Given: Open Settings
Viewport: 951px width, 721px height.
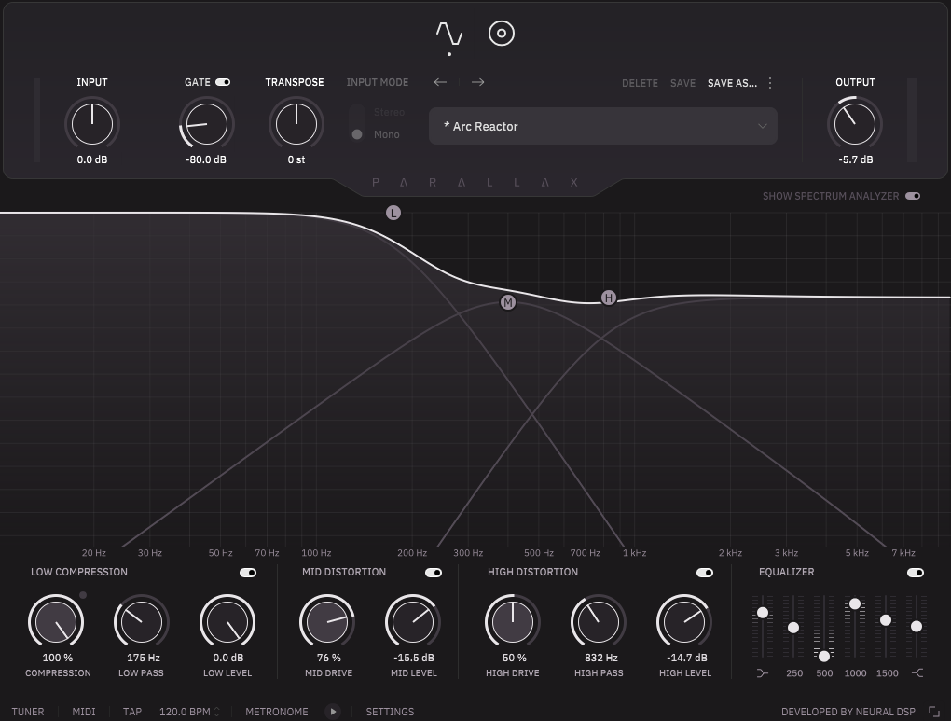Looking at the screenshot, I should [390, 712].
